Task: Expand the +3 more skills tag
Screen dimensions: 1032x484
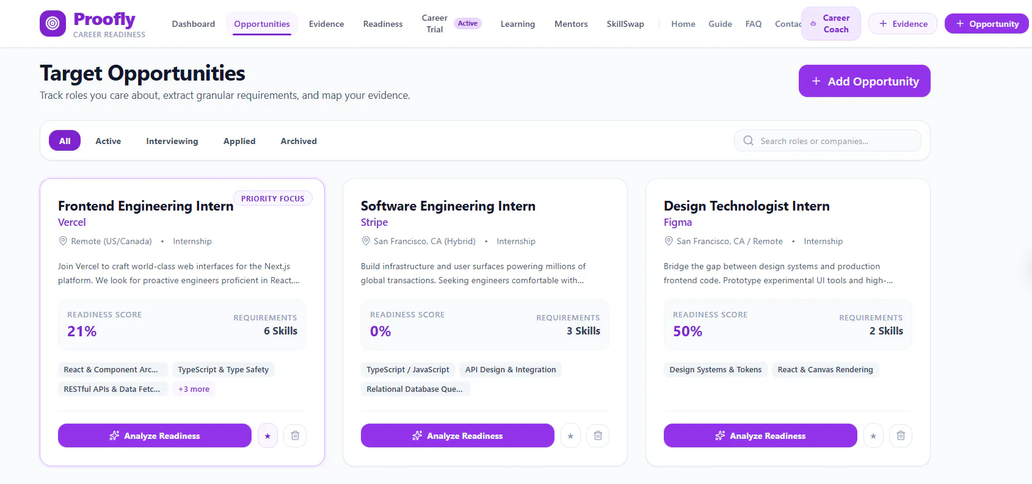Action: coord(194,389)
